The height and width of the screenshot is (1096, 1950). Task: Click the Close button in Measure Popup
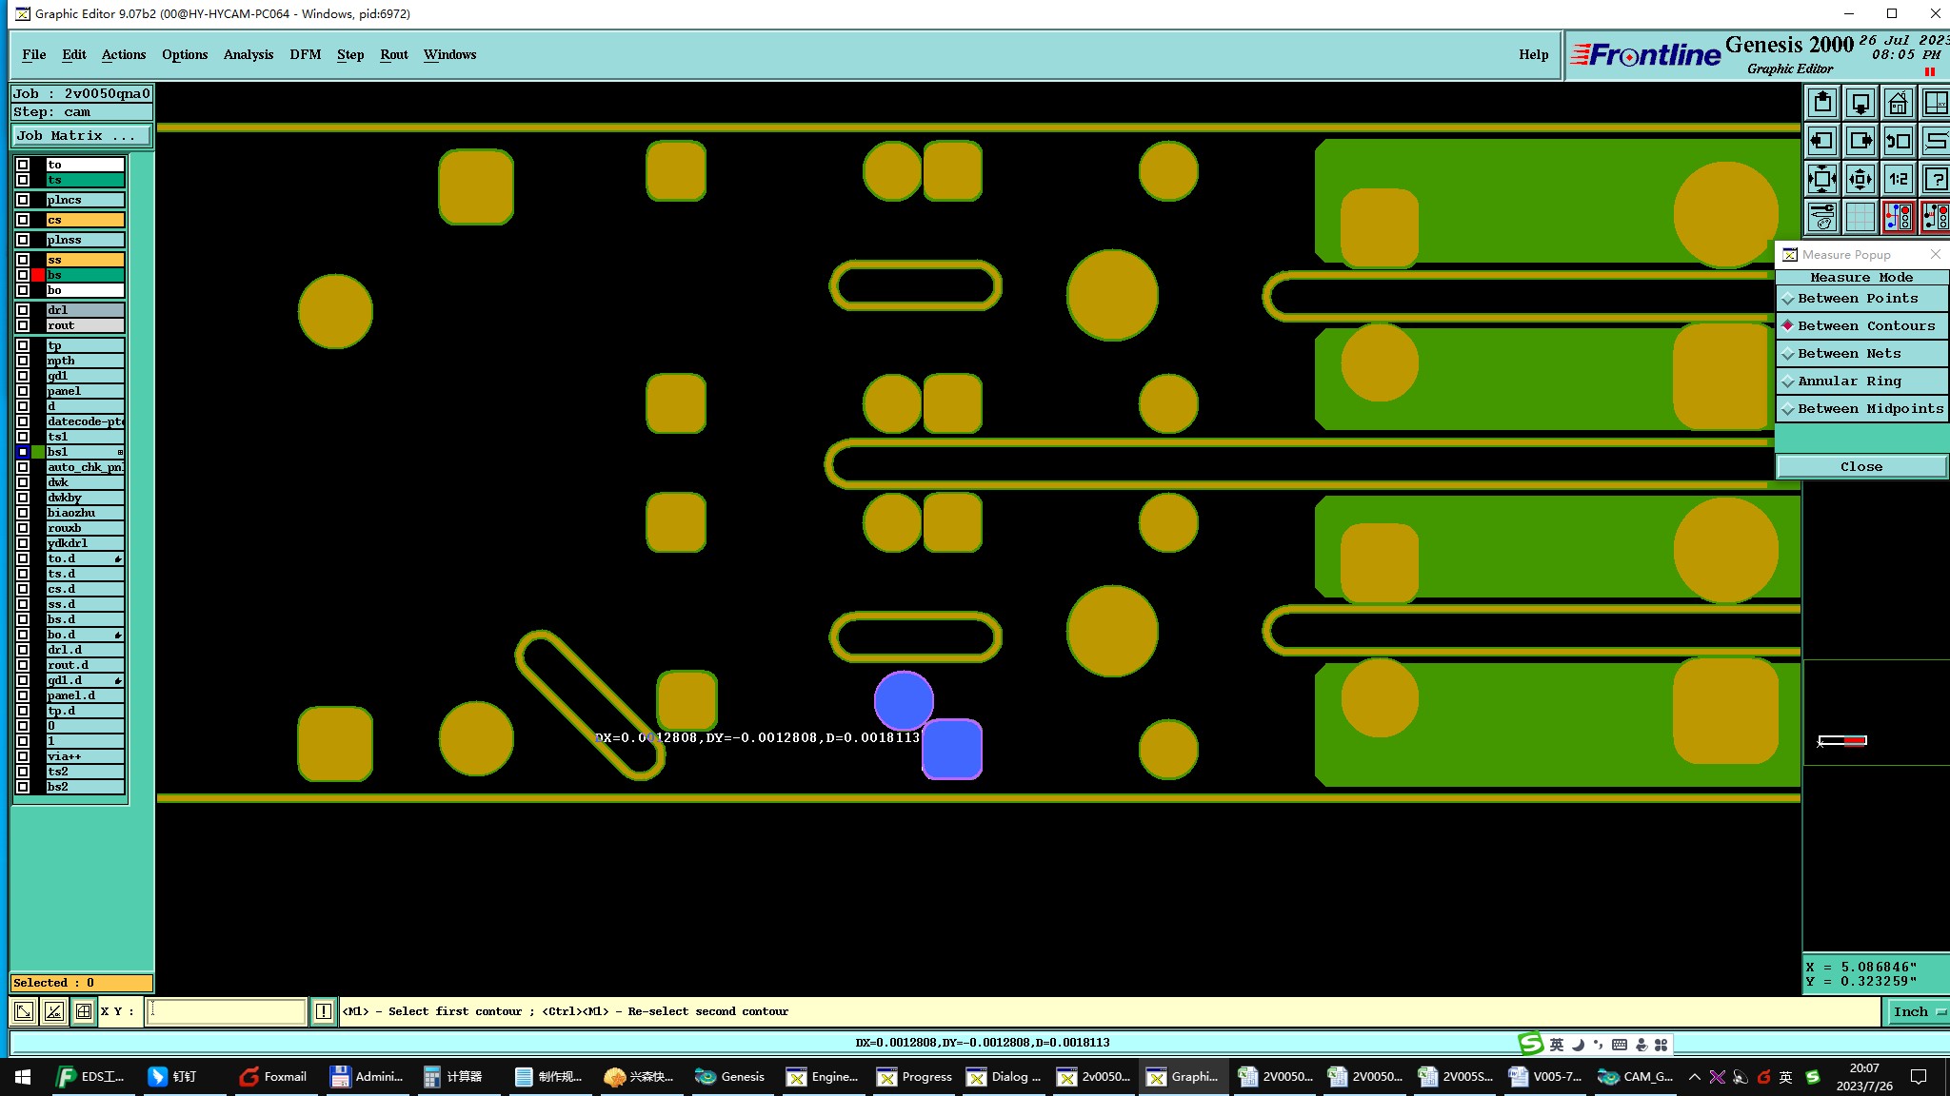1860,467
